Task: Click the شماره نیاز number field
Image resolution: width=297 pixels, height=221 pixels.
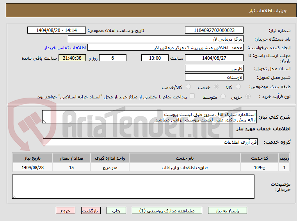Action: point(214,30)
